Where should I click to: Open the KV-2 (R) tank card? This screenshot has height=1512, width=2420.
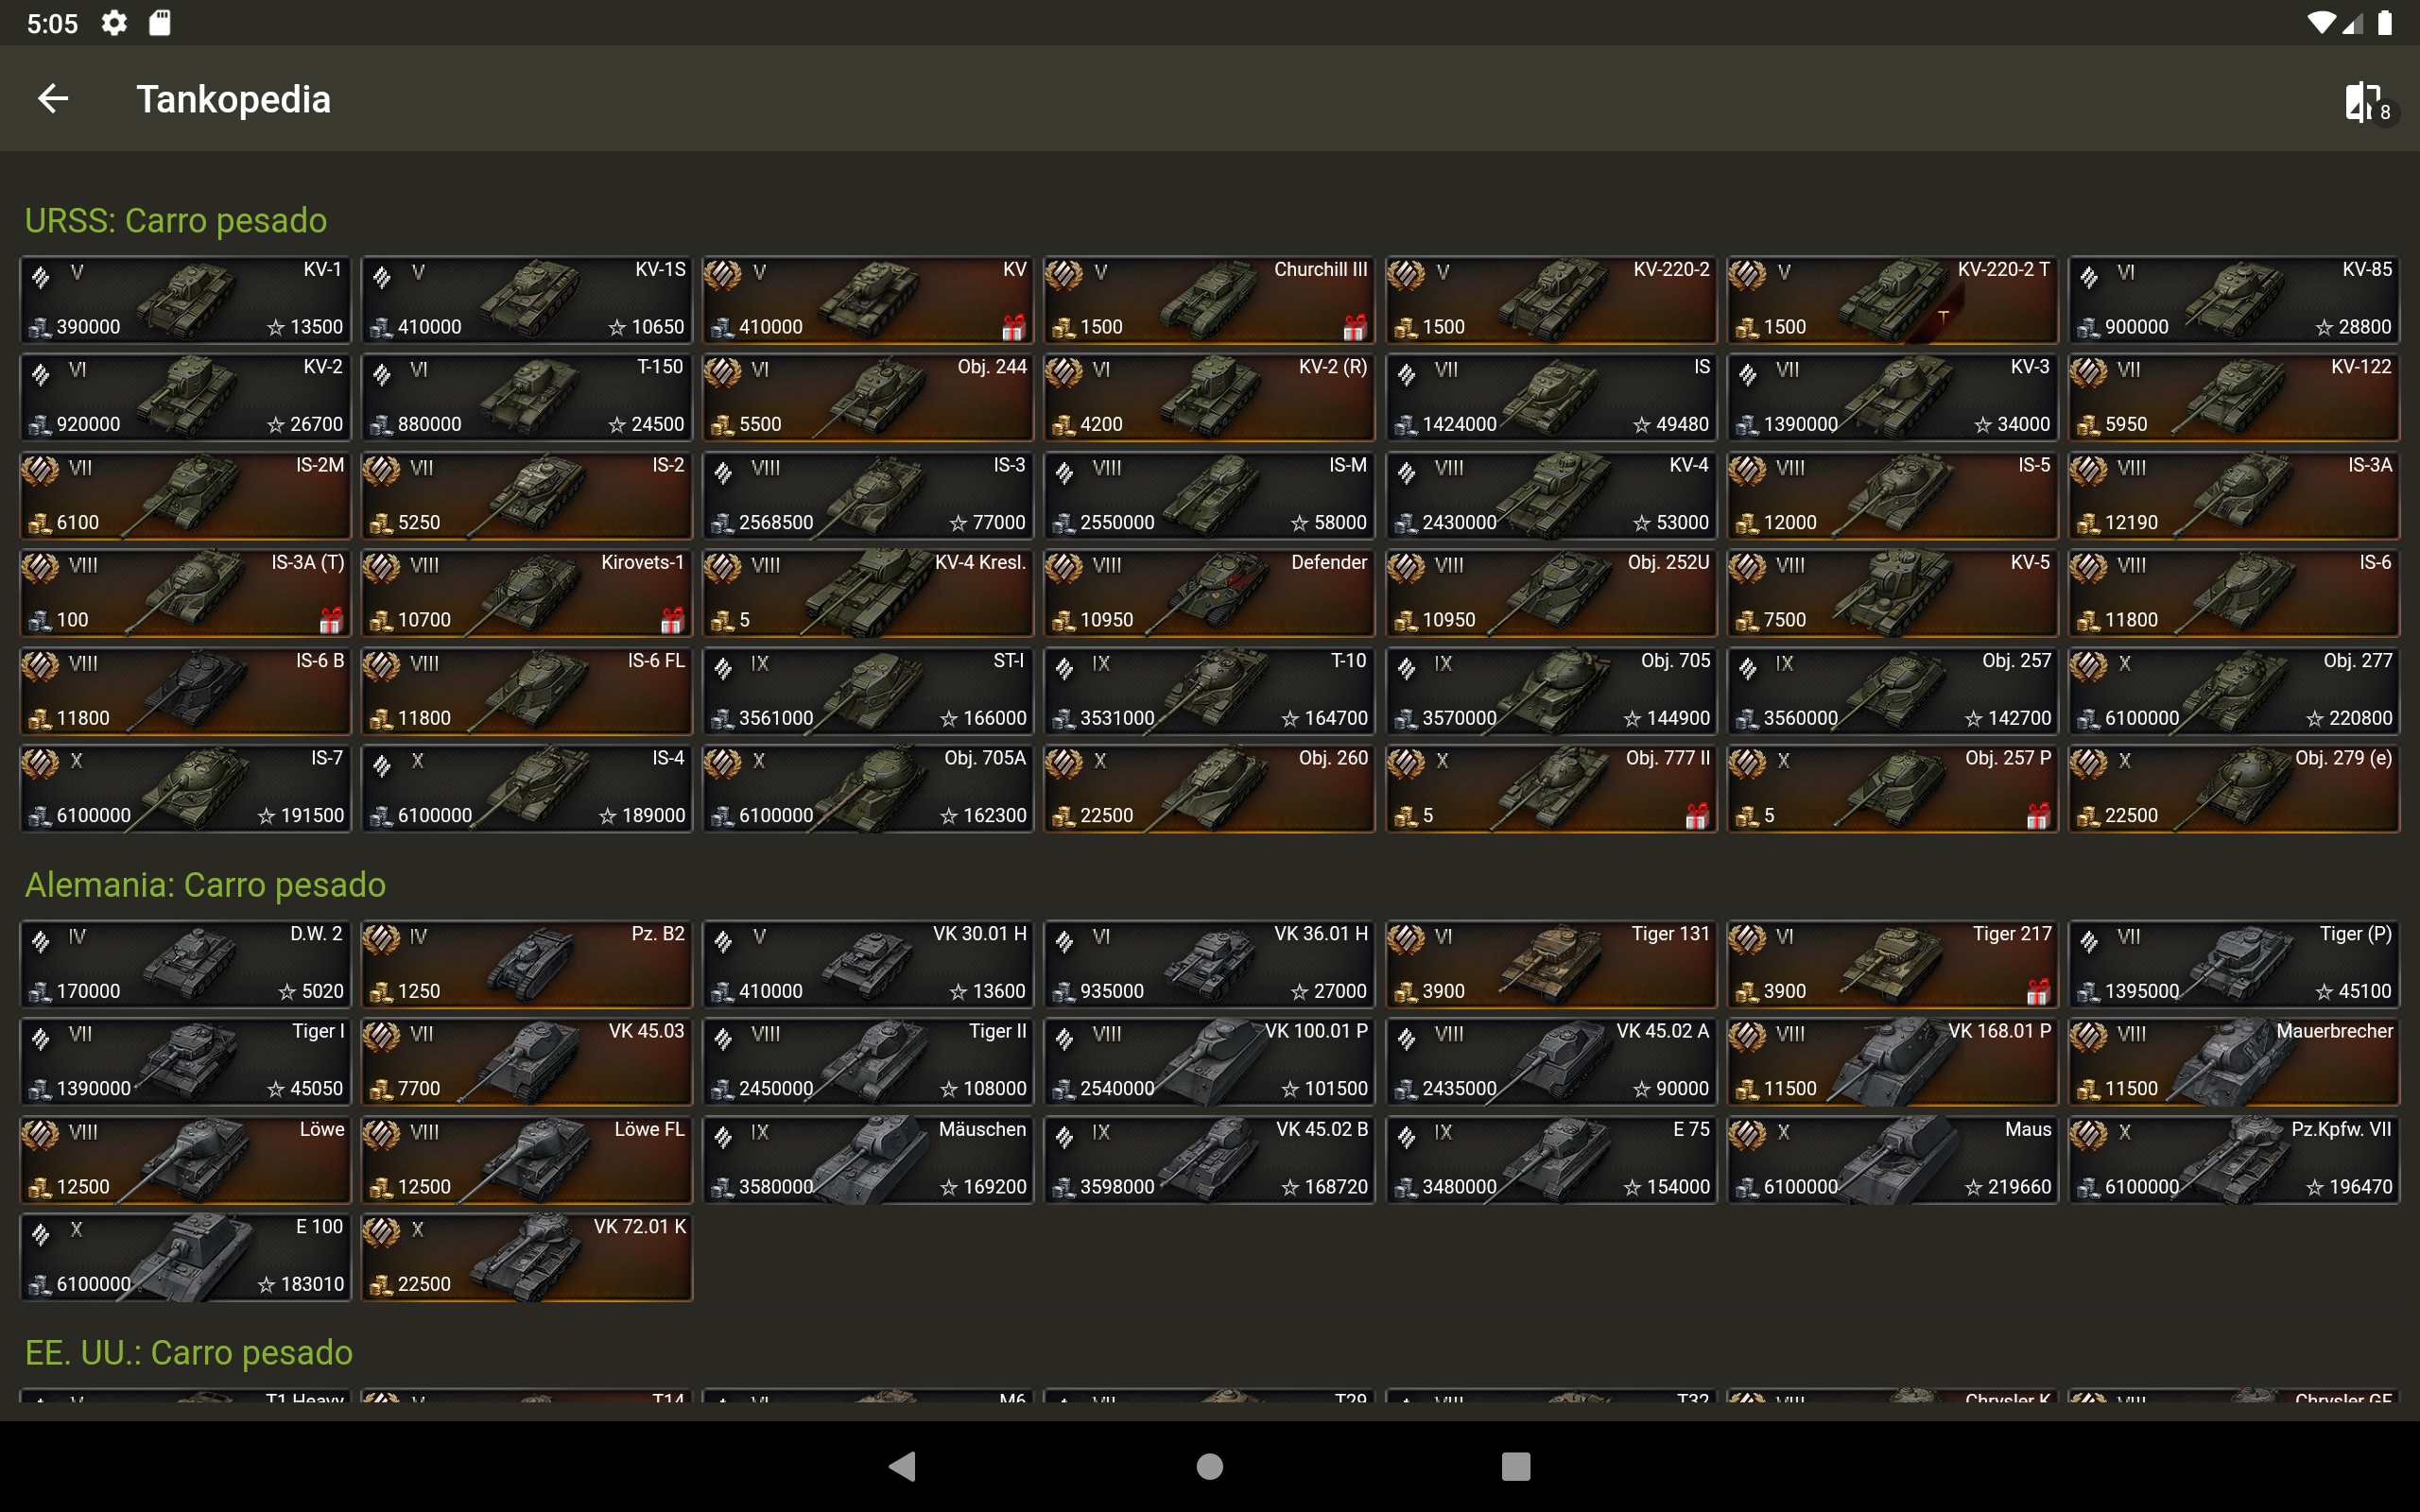[x=1210, y=397]
